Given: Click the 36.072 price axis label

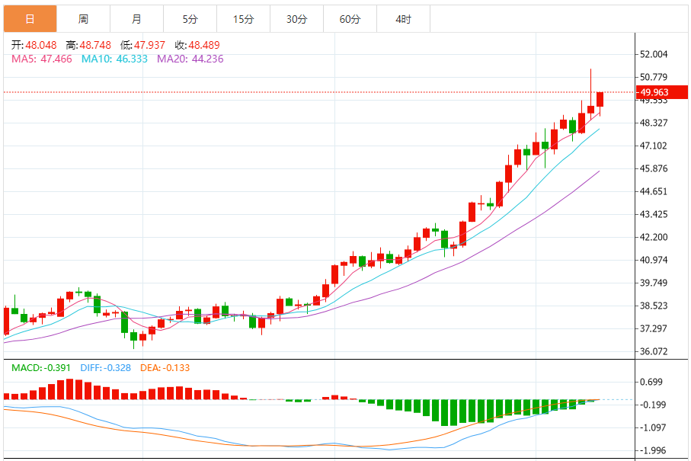Looking at the screenshot, I should click(654, 351).
